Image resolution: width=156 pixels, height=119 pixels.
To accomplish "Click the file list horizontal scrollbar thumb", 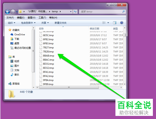I will pos(69,87).
